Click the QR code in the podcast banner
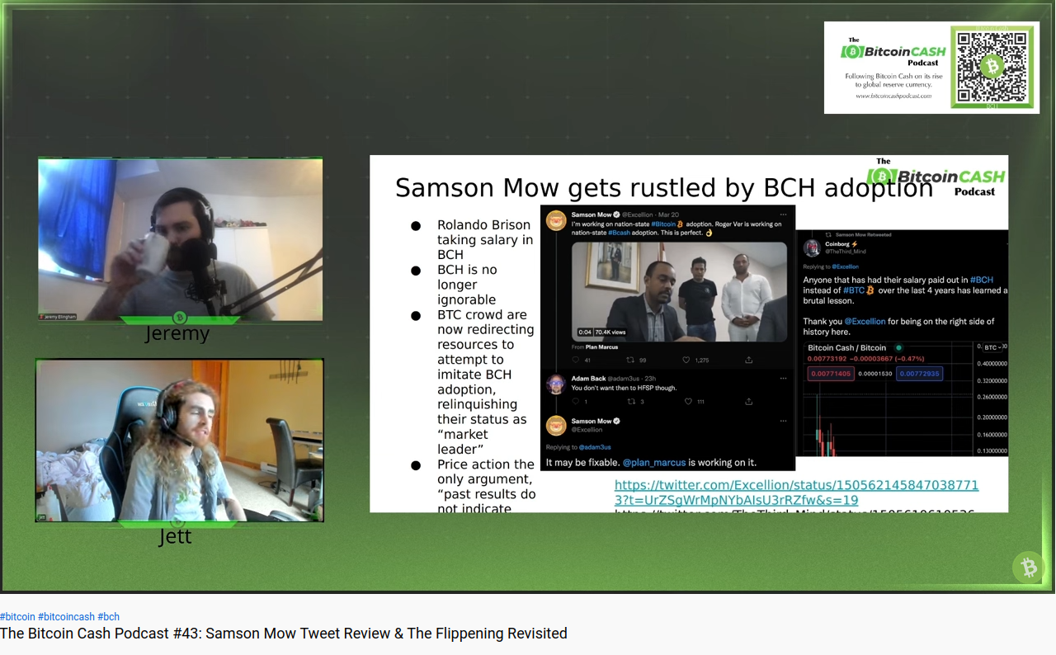1056x655 pixels. coord(992,67)
